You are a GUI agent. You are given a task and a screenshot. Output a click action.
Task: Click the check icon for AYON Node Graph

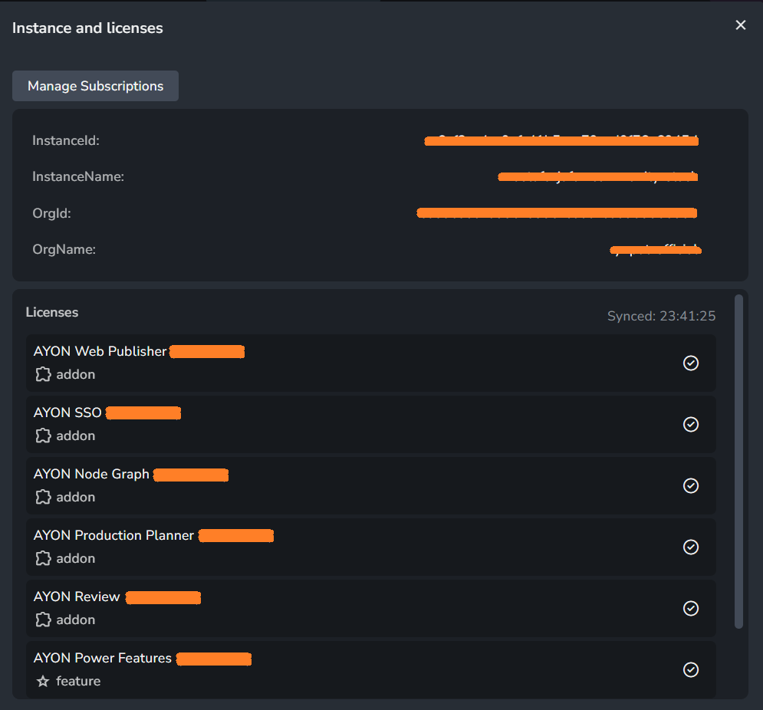point(690,485)
